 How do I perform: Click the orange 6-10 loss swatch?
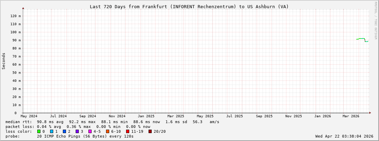pos(108,131)
